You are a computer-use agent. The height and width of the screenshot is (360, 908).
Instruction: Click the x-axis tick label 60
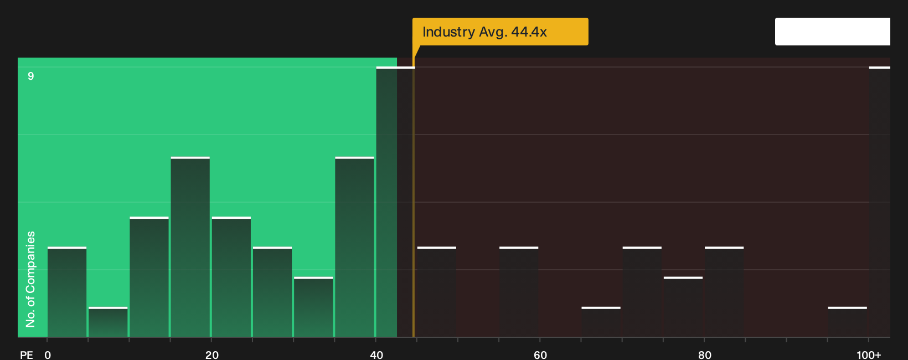point(540,355)
